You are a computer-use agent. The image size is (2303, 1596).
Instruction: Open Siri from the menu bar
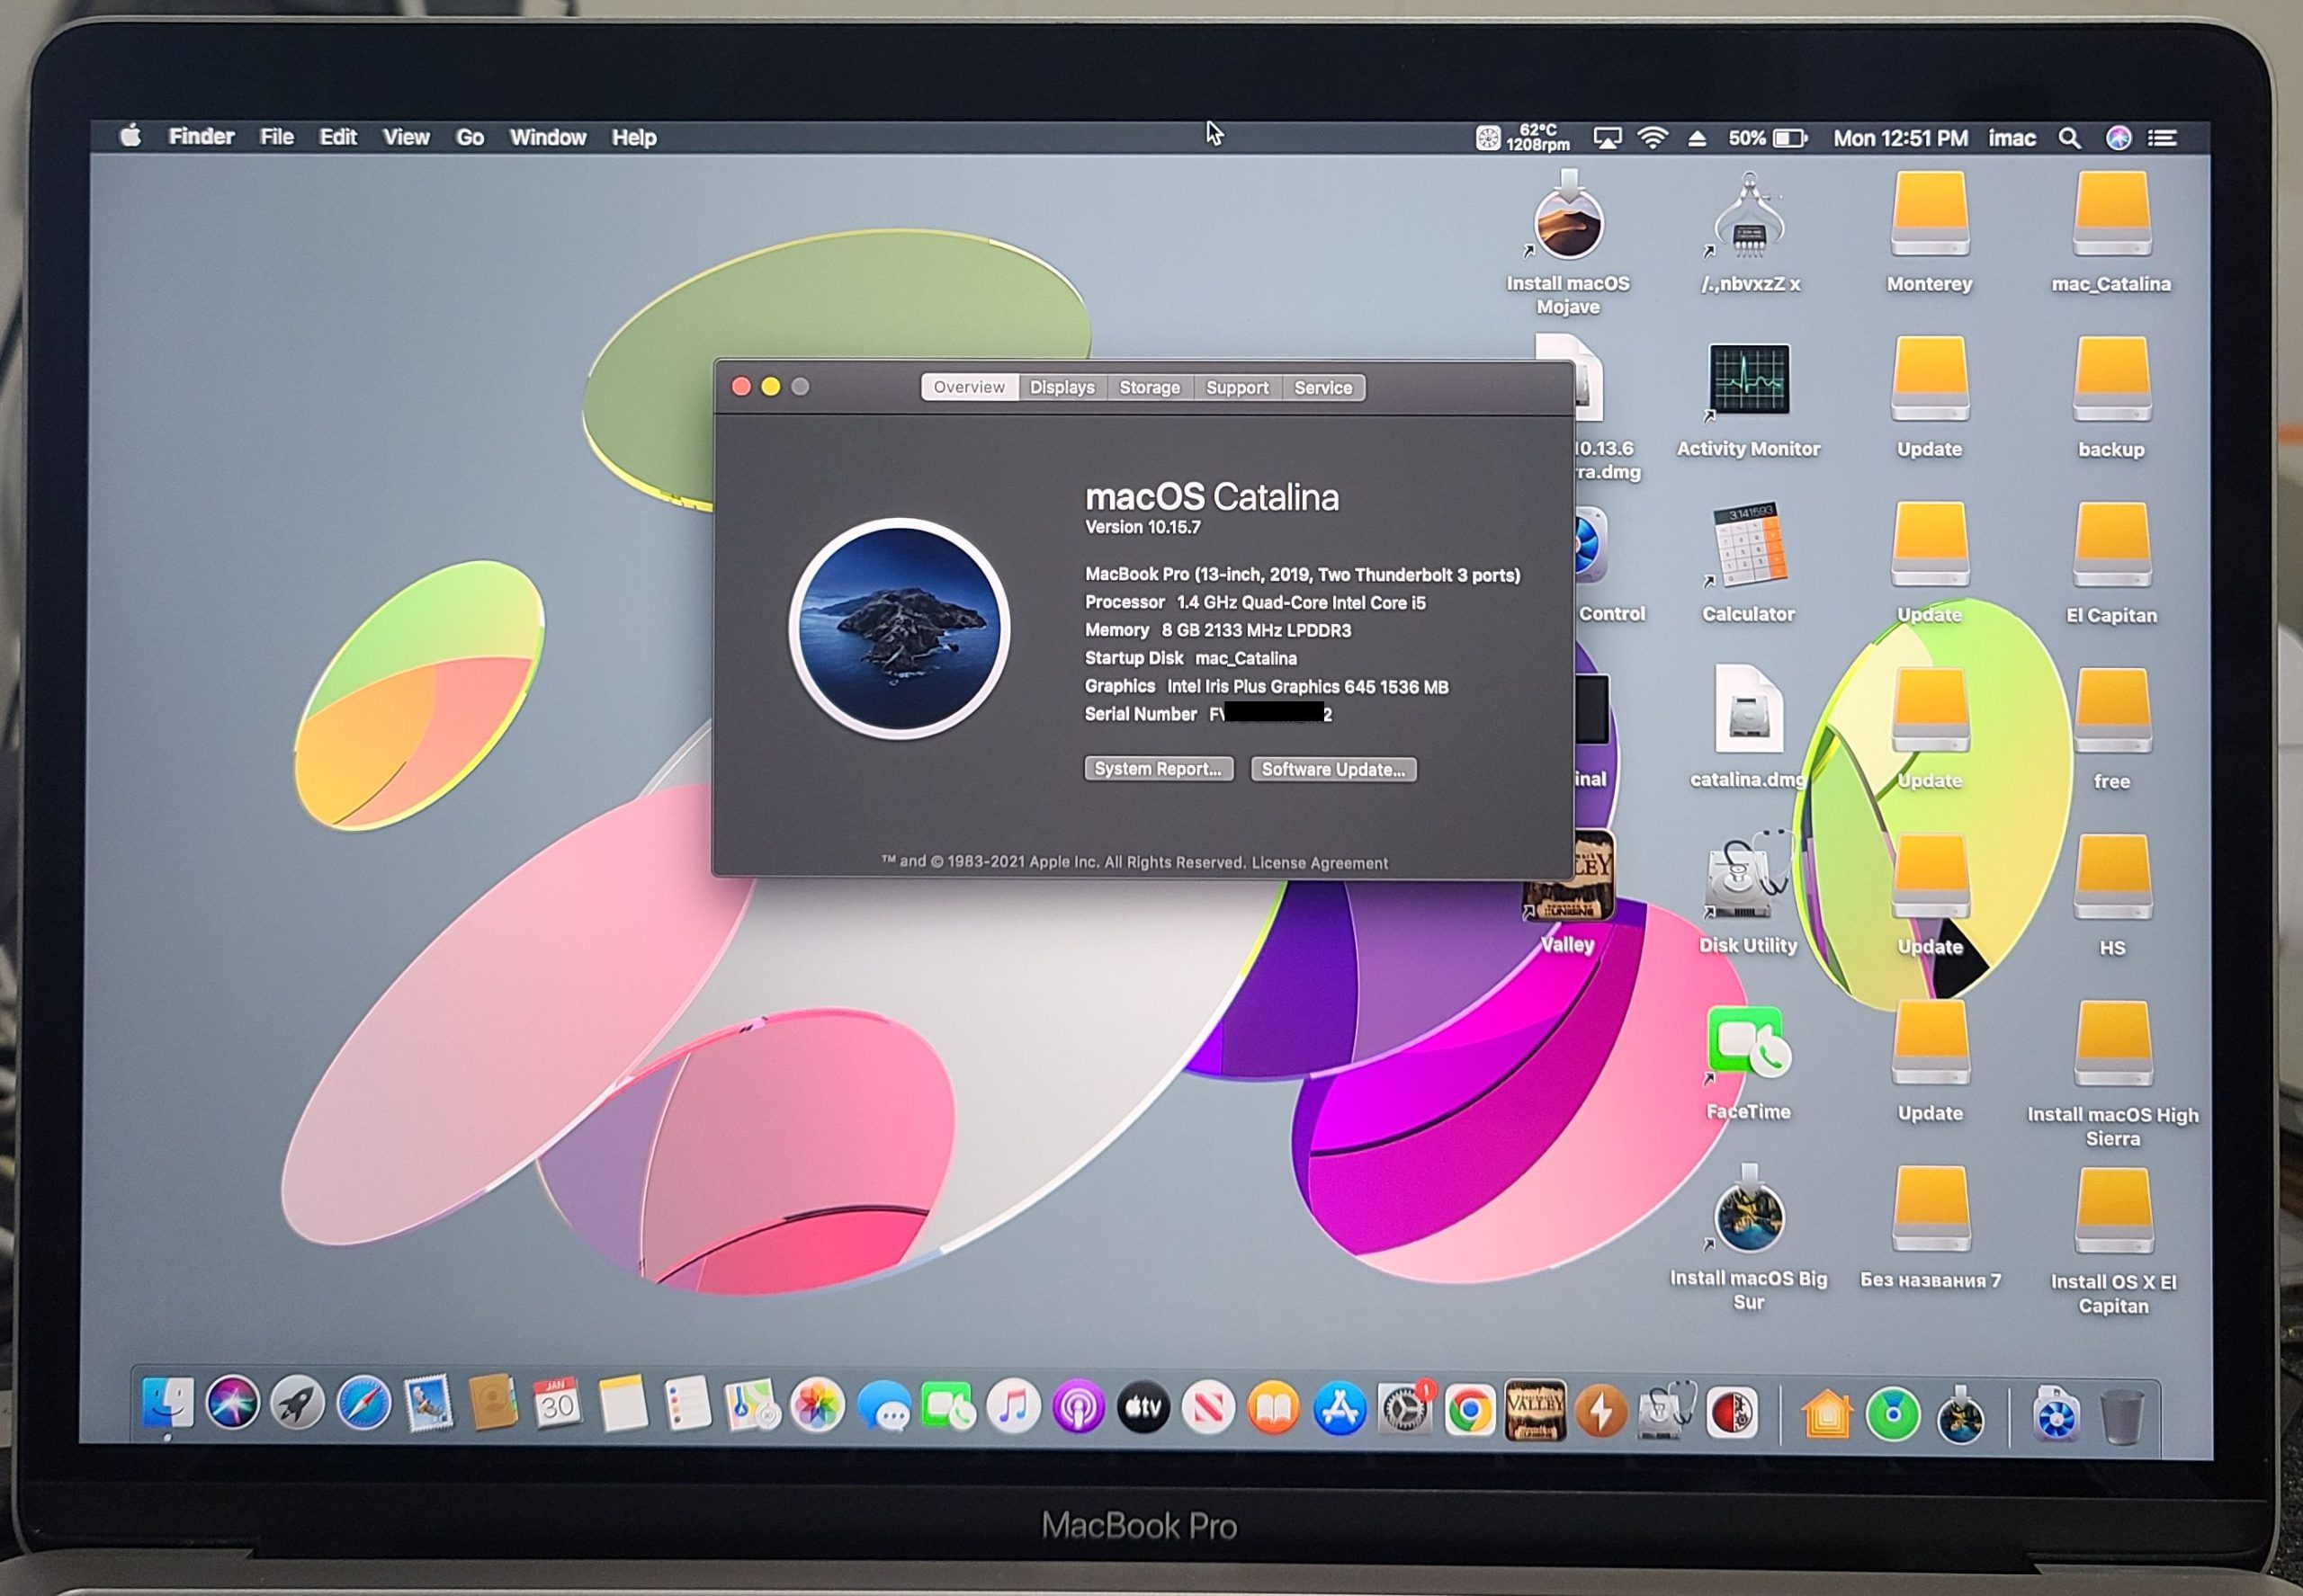pos(2118,138)
